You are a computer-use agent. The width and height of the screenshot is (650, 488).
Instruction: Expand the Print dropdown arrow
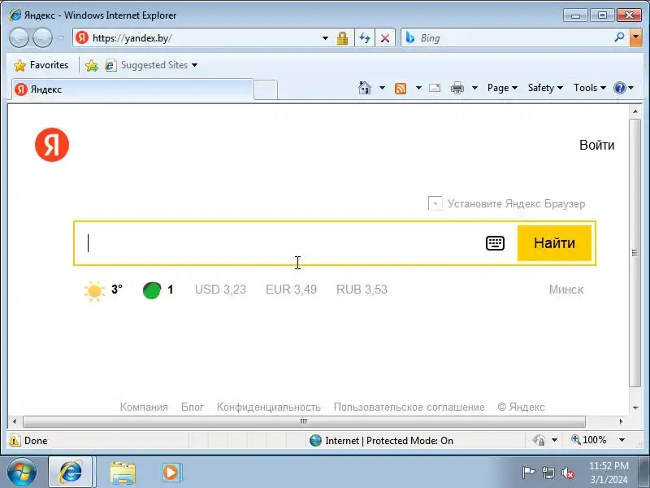click(x=475, y=88)
